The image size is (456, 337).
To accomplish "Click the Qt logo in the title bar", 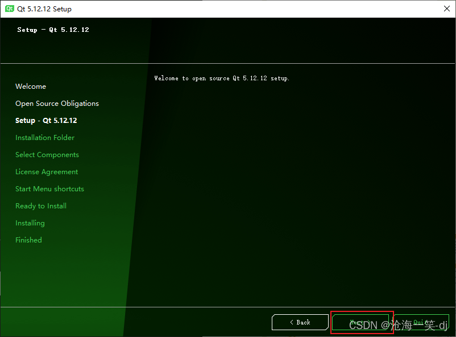I will [x=10, y=9].
